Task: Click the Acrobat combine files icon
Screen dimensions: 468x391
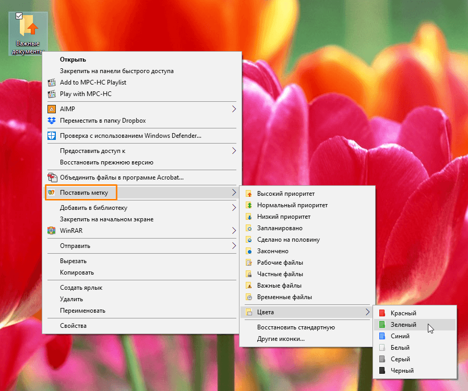Action: (52, 177)
